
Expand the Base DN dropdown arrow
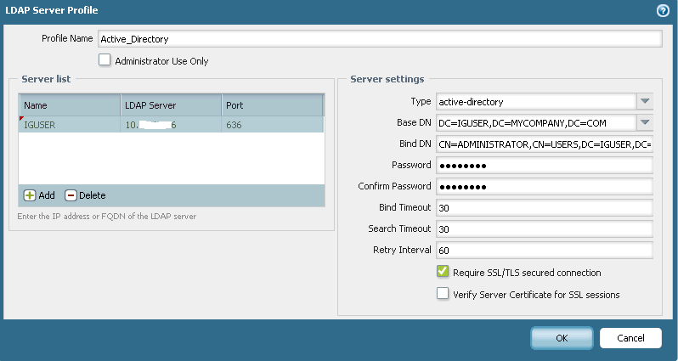[644, 122]
